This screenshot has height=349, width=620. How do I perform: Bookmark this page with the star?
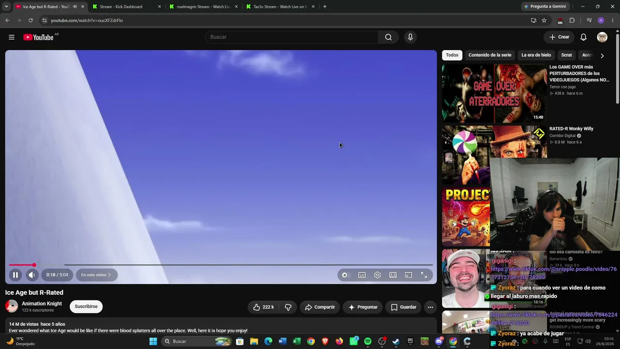click(544, 20)
